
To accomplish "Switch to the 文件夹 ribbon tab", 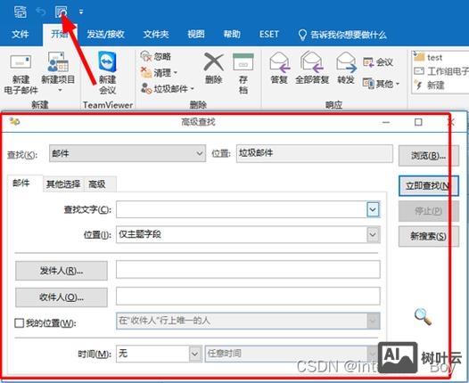I will (x=156, y=34).
